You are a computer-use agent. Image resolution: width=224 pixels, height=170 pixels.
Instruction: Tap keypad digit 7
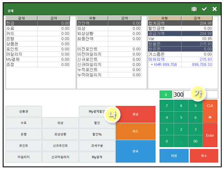click(167, 105)
